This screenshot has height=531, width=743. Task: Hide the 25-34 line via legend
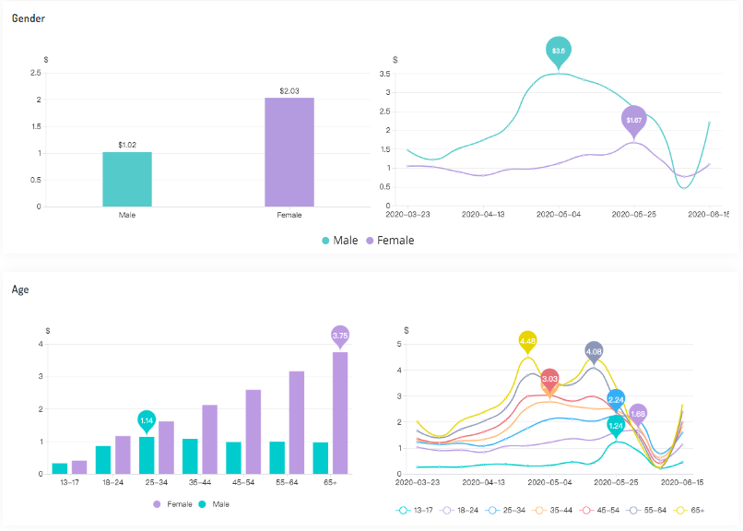[506, 510]
